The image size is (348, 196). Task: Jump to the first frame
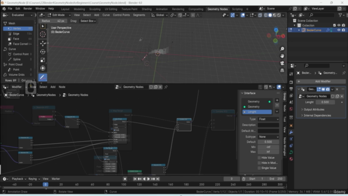(x=135, y=179)
